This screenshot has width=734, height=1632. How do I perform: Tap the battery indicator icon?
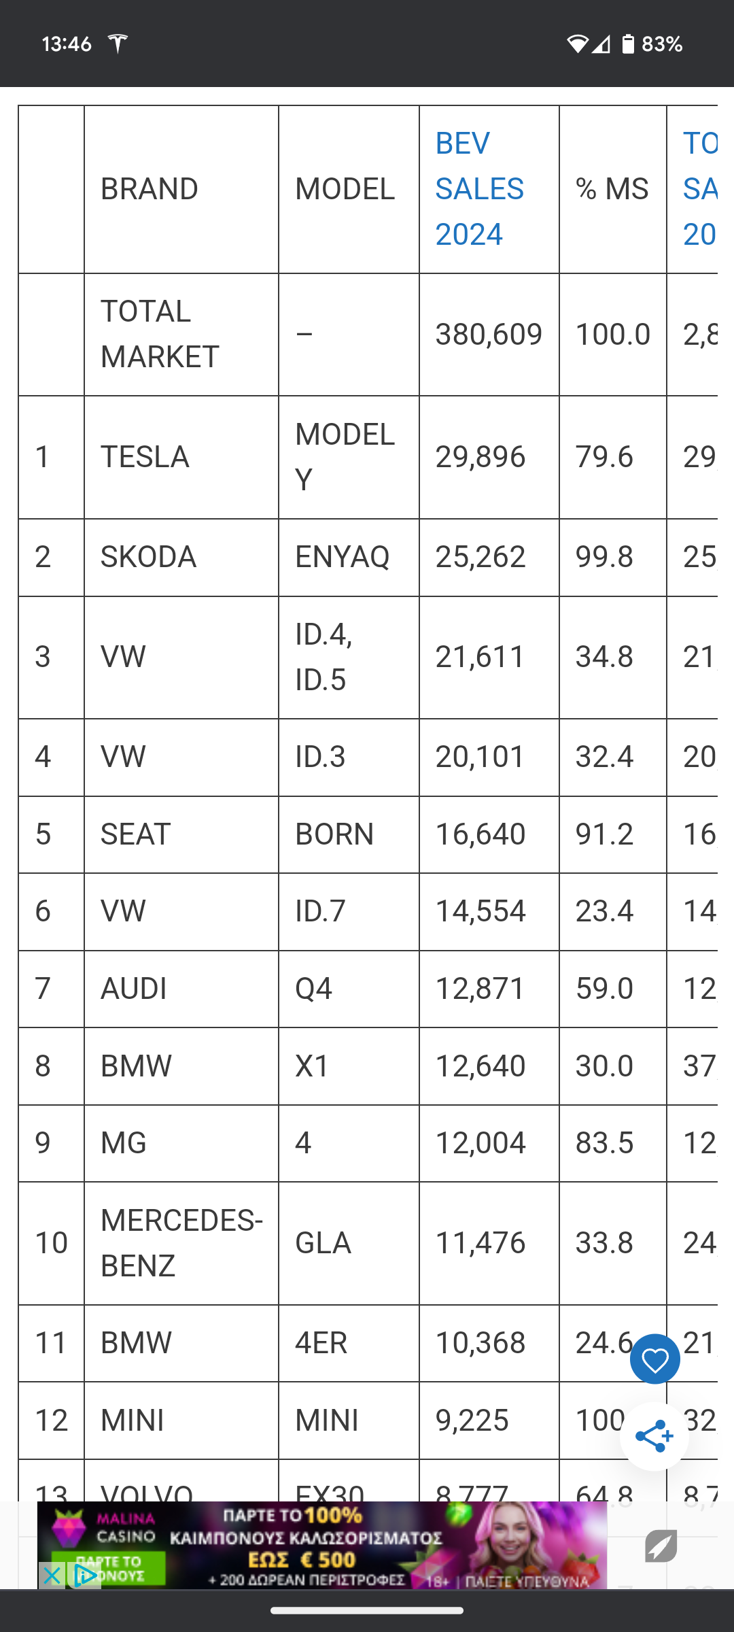pyautogui.click(x=628, y=44)
